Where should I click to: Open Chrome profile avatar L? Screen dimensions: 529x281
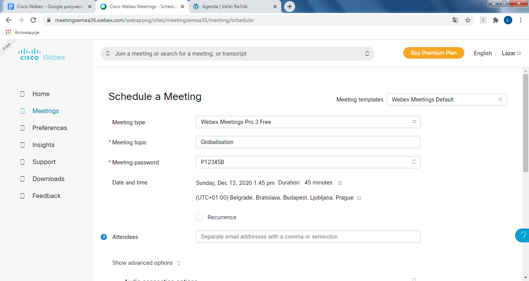pos(508,20)
